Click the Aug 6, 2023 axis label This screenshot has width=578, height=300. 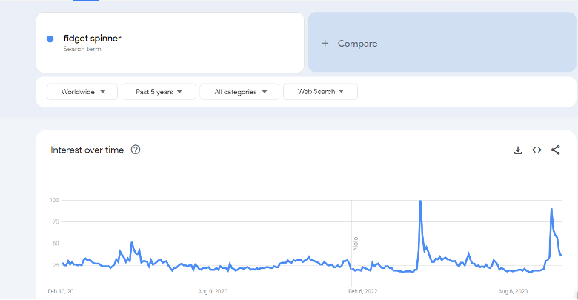[x=513, y=292]
